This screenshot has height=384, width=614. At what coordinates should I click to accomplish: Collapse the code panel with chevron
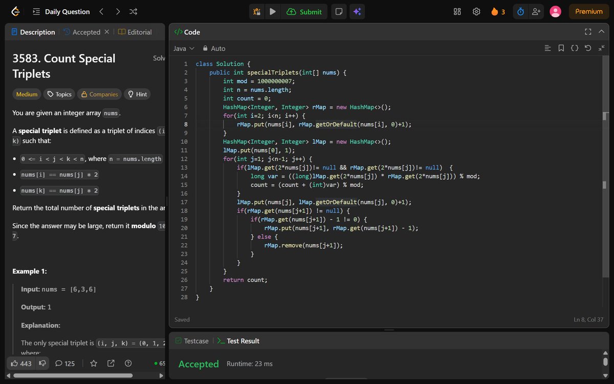point(602,32)
